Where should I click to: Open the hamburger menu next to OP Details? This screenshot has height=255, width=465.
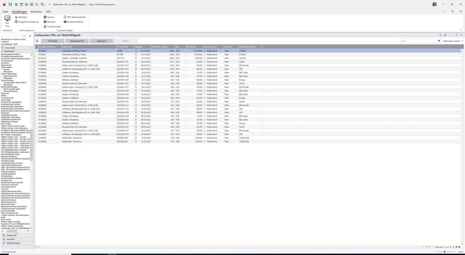(37, 41)
